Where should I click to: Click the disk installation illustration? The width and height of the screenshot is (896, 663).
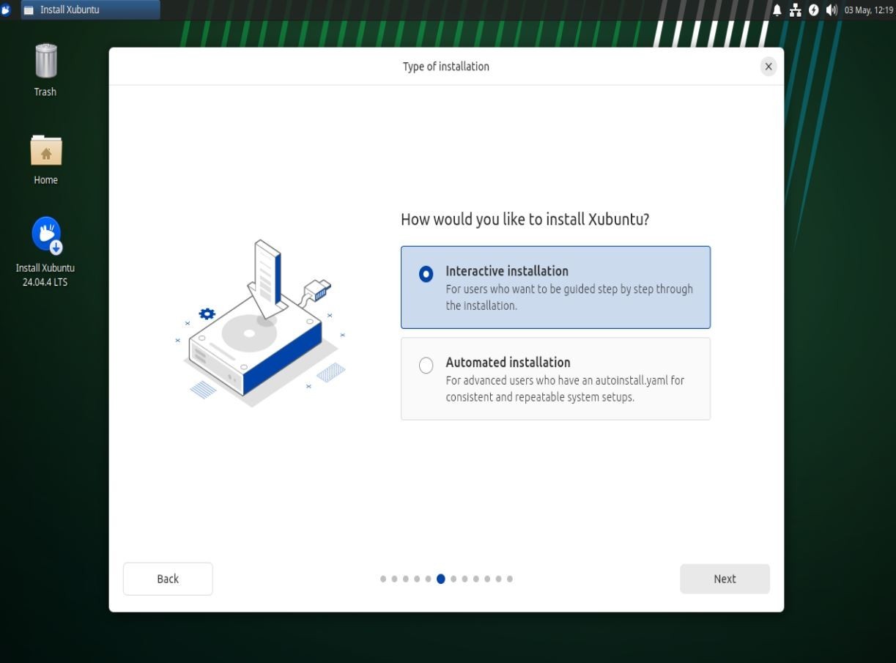(x=260, y=323)
